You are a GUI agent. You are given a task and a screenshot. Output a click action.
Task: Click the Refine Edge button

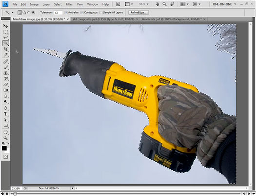click(x=138, y=12)
